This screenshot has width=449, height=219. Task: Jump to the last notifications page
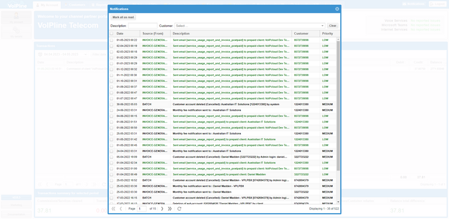point(170,208)
